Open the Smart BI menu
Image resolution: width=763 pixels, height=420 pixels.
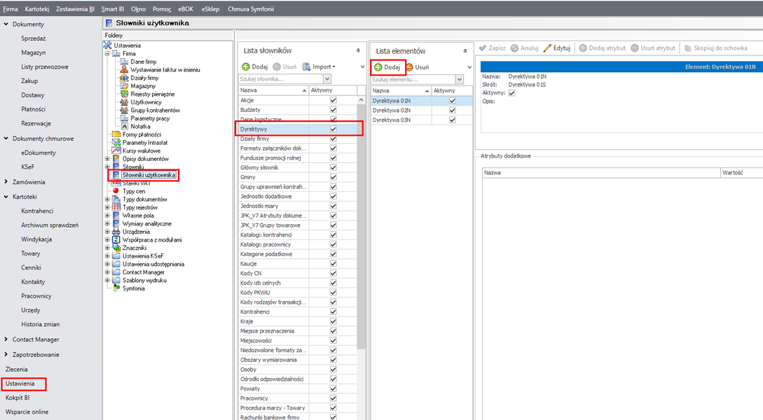point(113,9)
